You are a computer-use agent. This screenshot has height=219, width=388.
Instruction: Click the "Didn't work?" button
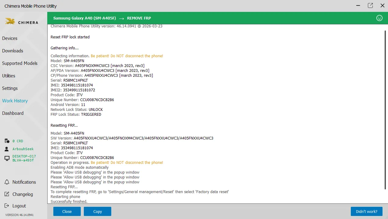pyautogui.click(x=366, y=211)
